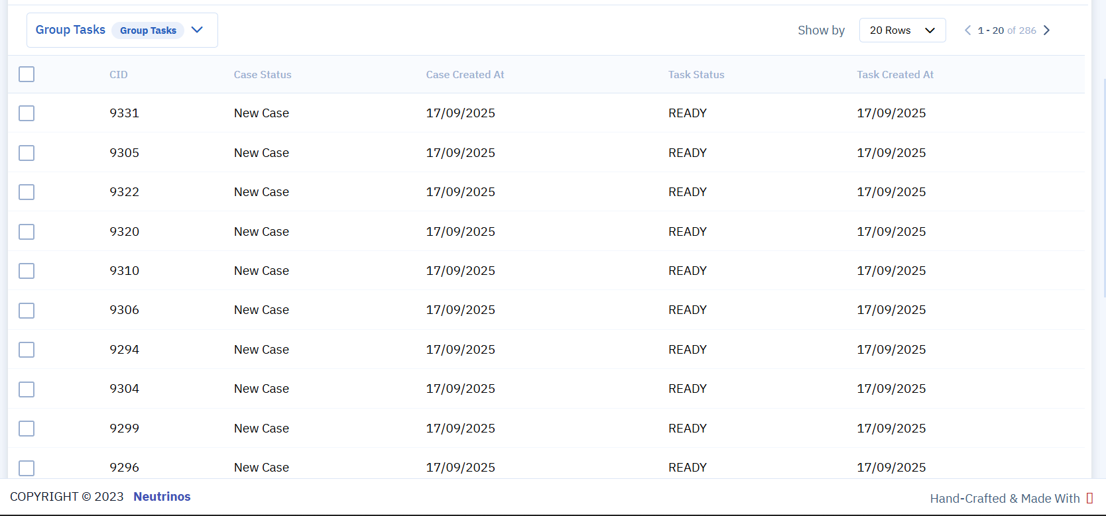Screen dimensions: 1106x516
Task: Click the Case Status column header
Action: pyautogui.click(x=263, y=75)
